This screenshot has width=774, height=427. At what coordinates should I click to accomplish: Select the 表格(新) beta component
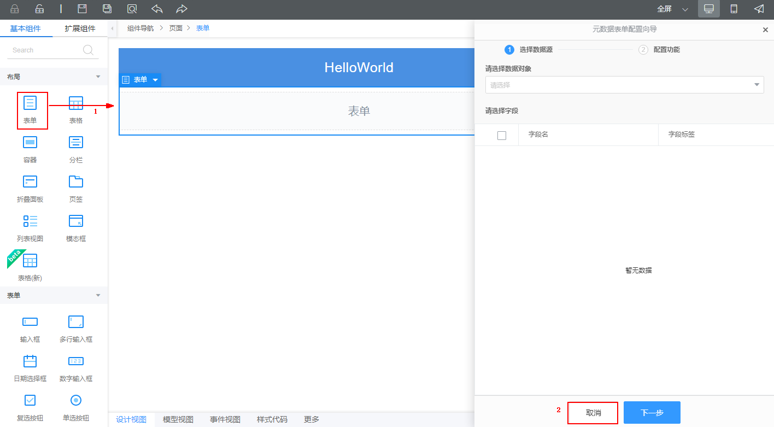[x=30, y=267]
